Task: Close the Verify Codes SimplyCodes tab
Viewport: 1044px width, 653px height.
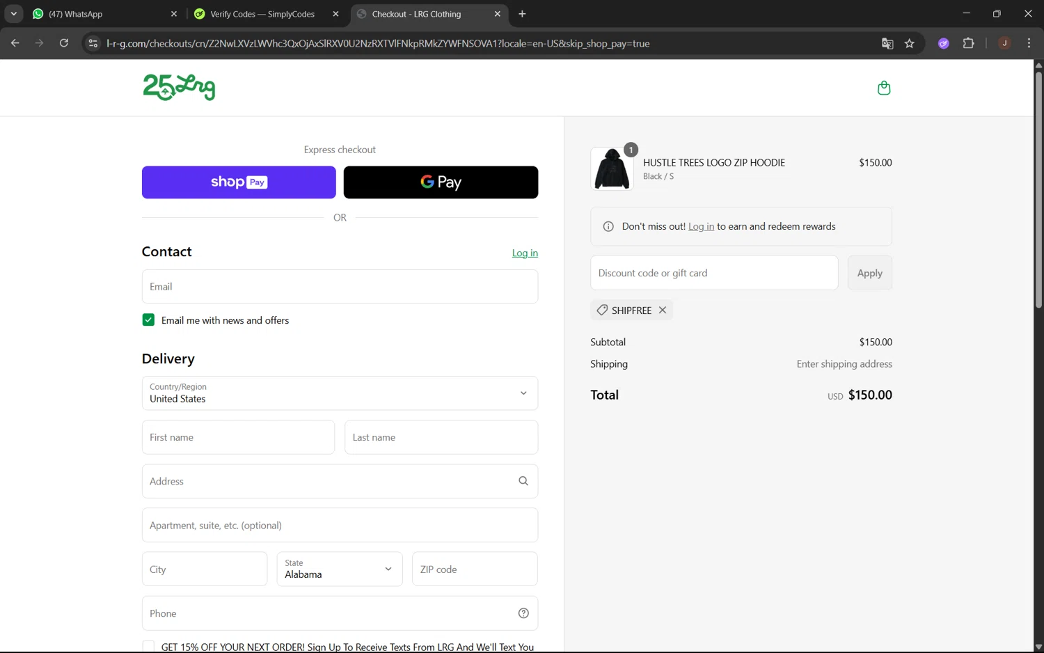Action: pyautogui.click(x=335, y=14)
